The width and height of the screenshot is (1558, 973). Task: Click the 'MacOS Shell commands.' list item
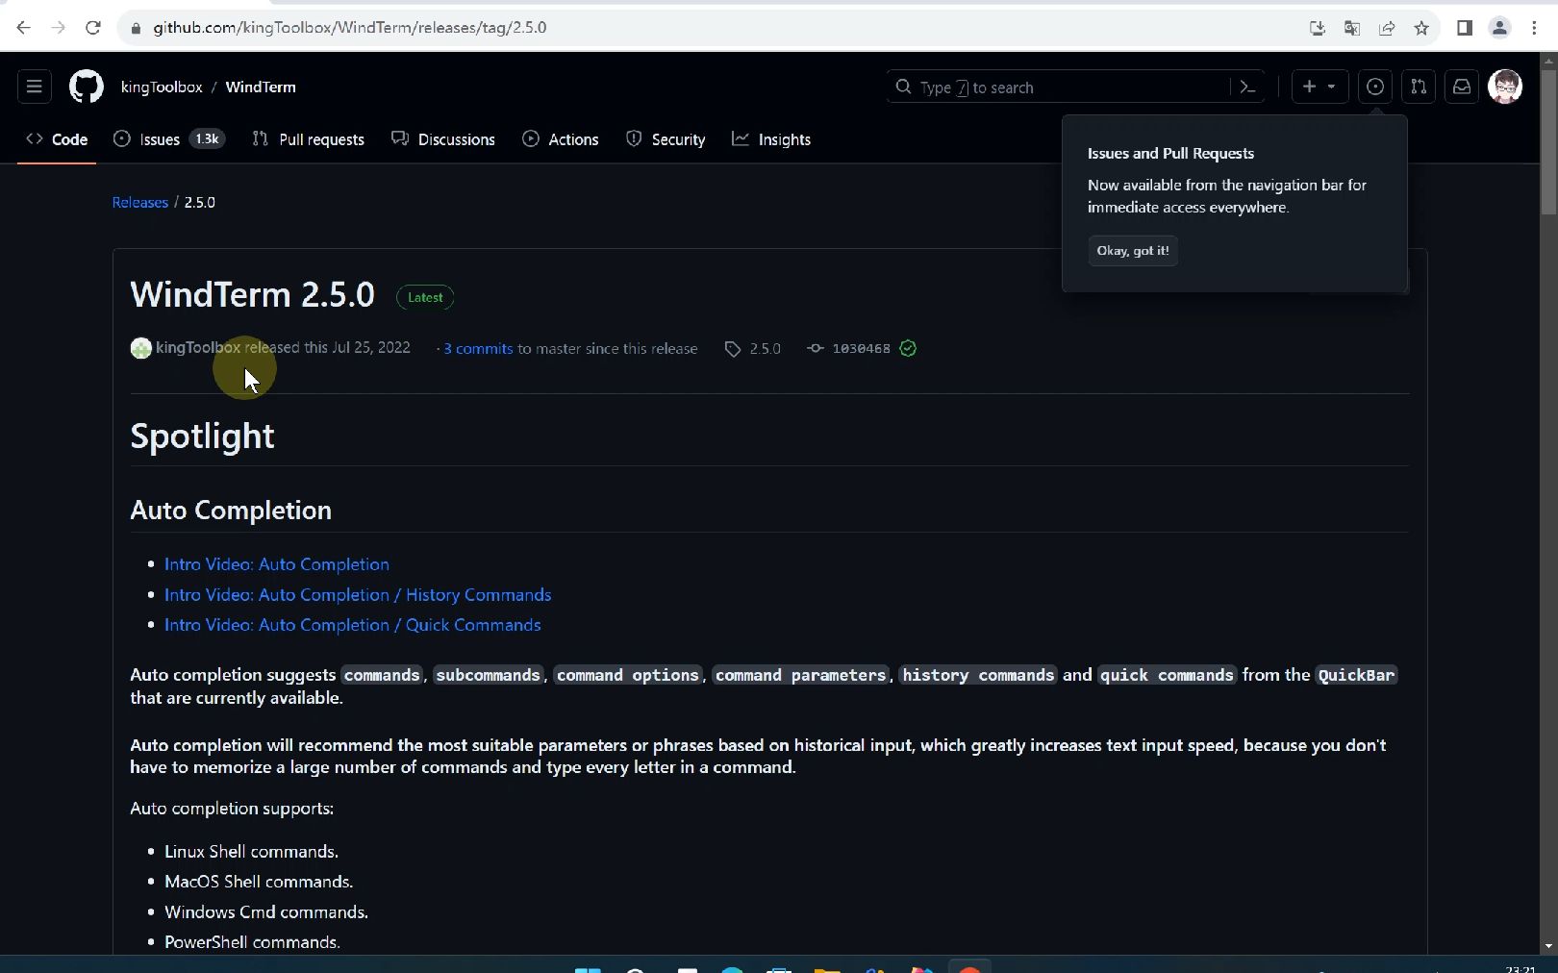pyautogui.click(x=259, y=882)
